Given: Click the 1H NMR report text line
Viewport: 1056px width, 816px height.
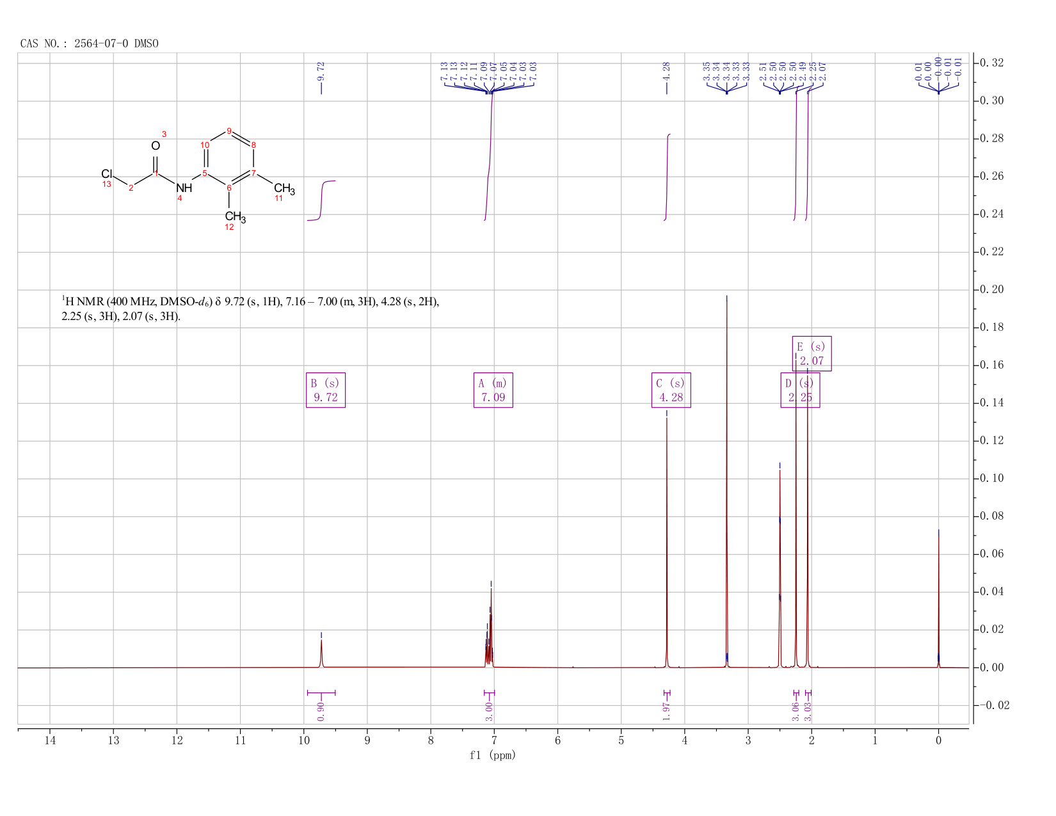Looking at the screenshot, I should [x=250, y=308].
